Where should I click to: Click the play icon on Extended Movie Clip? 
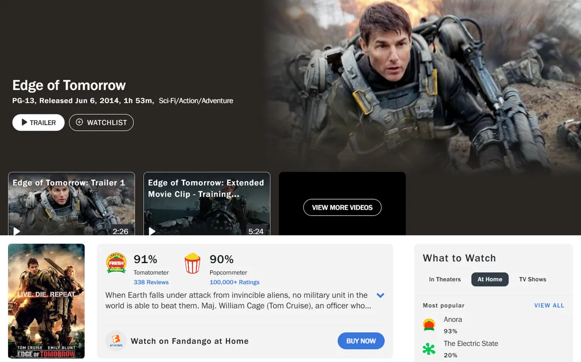152,231
